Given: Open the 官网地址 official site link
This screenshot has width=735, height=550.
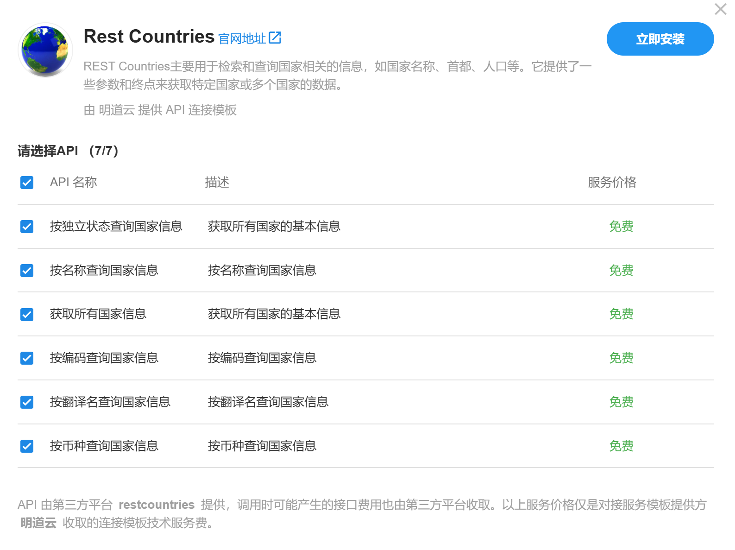Looking at the screenshot, I should (242, 38).
